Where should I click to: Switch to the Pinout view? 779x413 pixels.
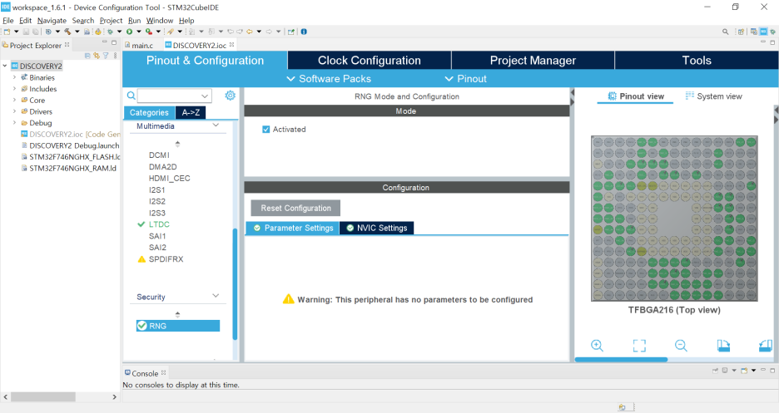click(635, 96)
